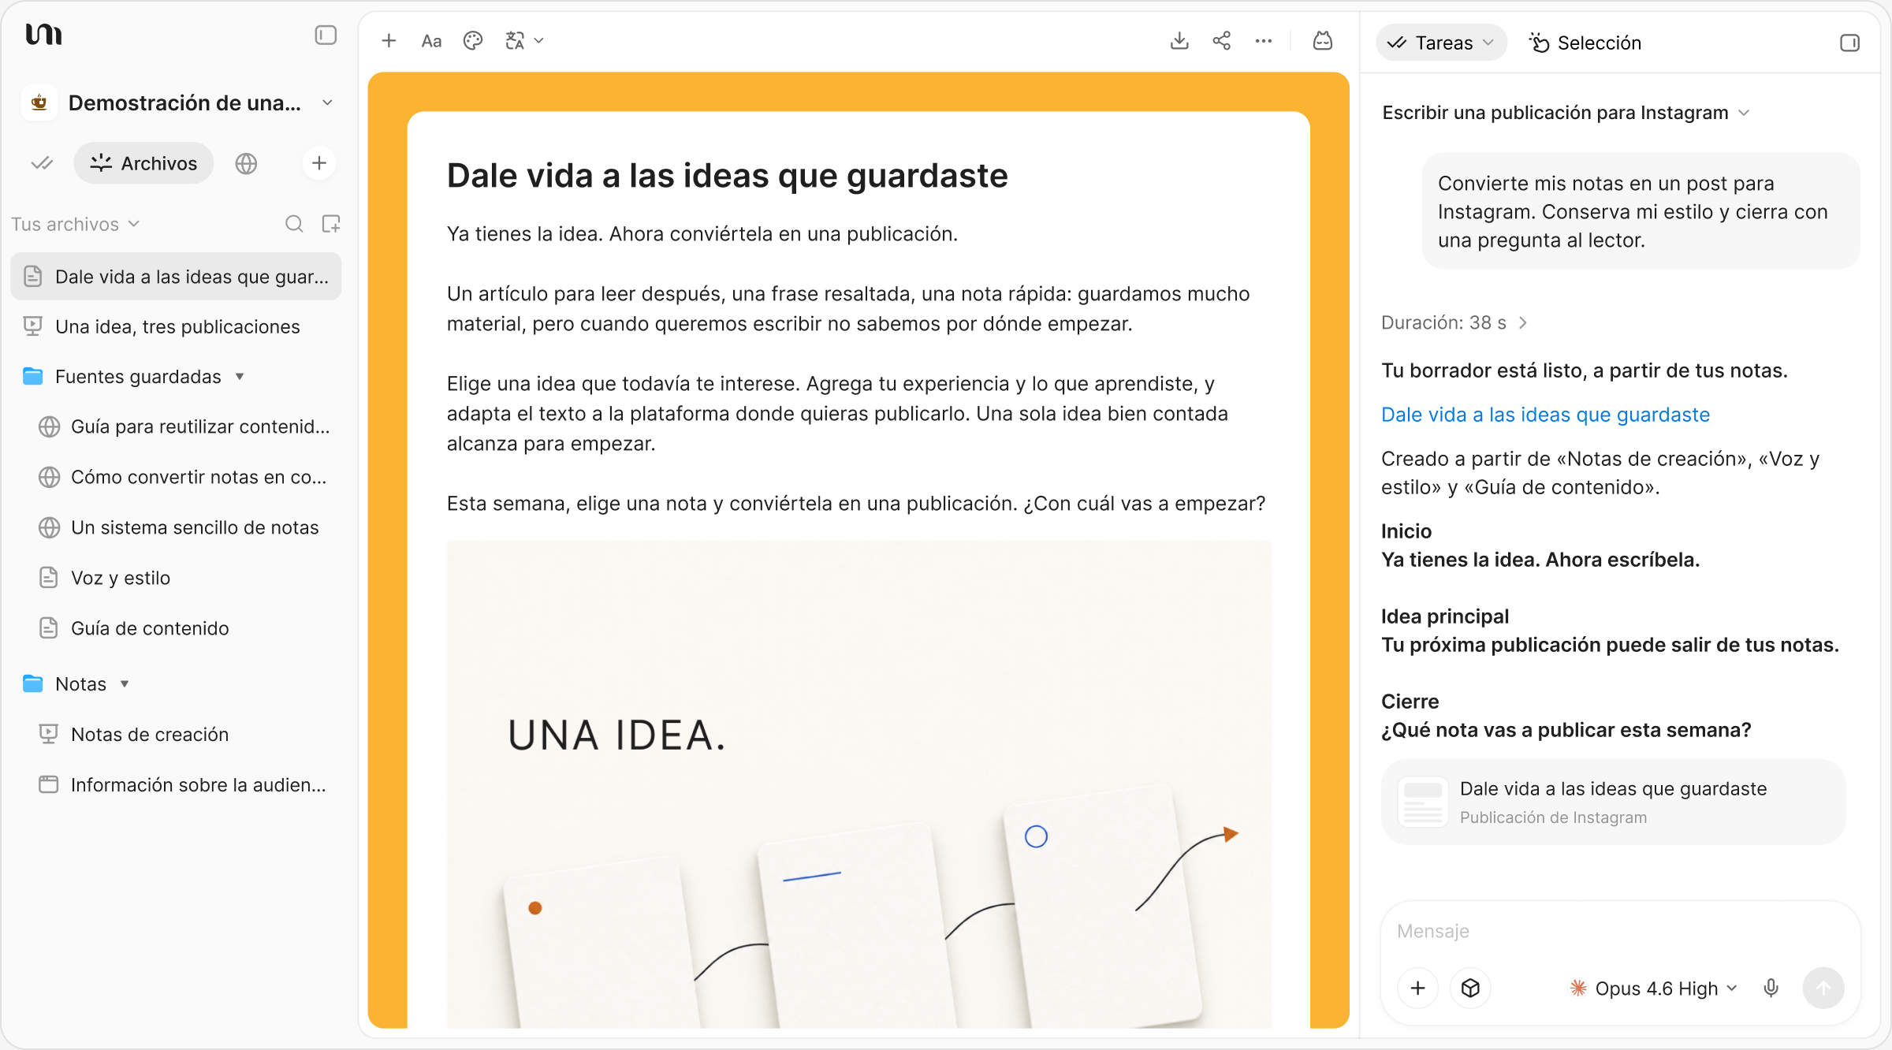Open file Dale vida a las ideas que guar...
The width and height of the screenshot is (1892, 1050).
(176, 277)
